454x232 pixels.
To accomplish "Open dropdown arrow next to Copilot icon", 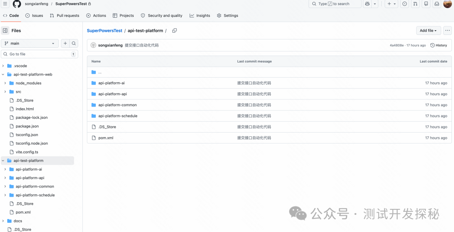I will [x=375, y=4].
